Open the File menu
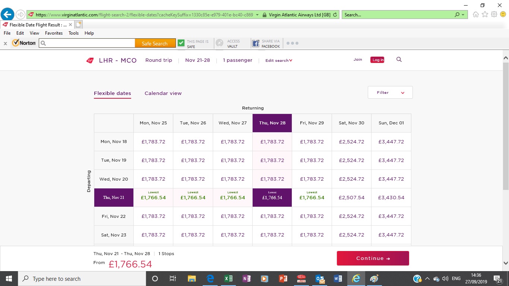The height and width of the screenshot is (286, 509). (7, 33)
